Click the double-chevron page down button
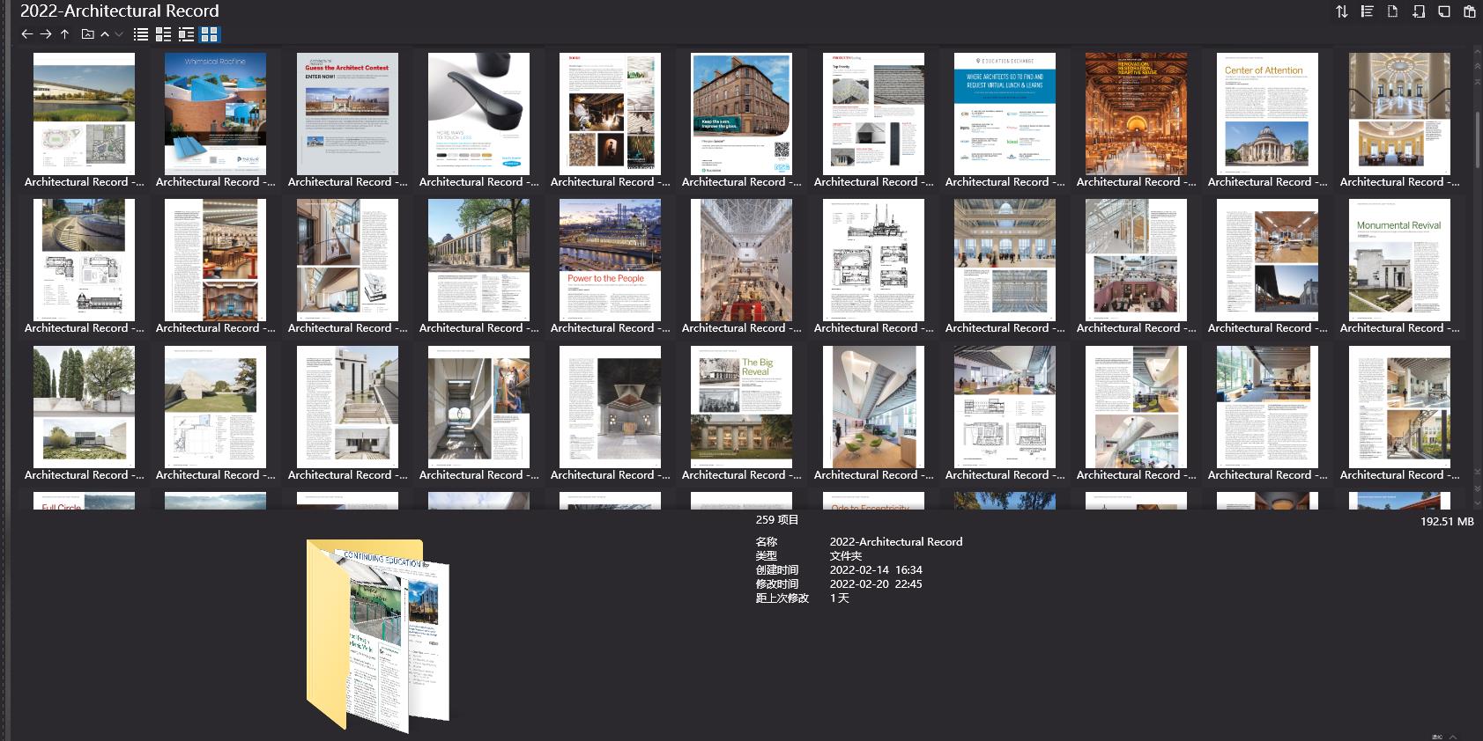The height and width of the screenshot is (741, 1483). [1478, 488]
